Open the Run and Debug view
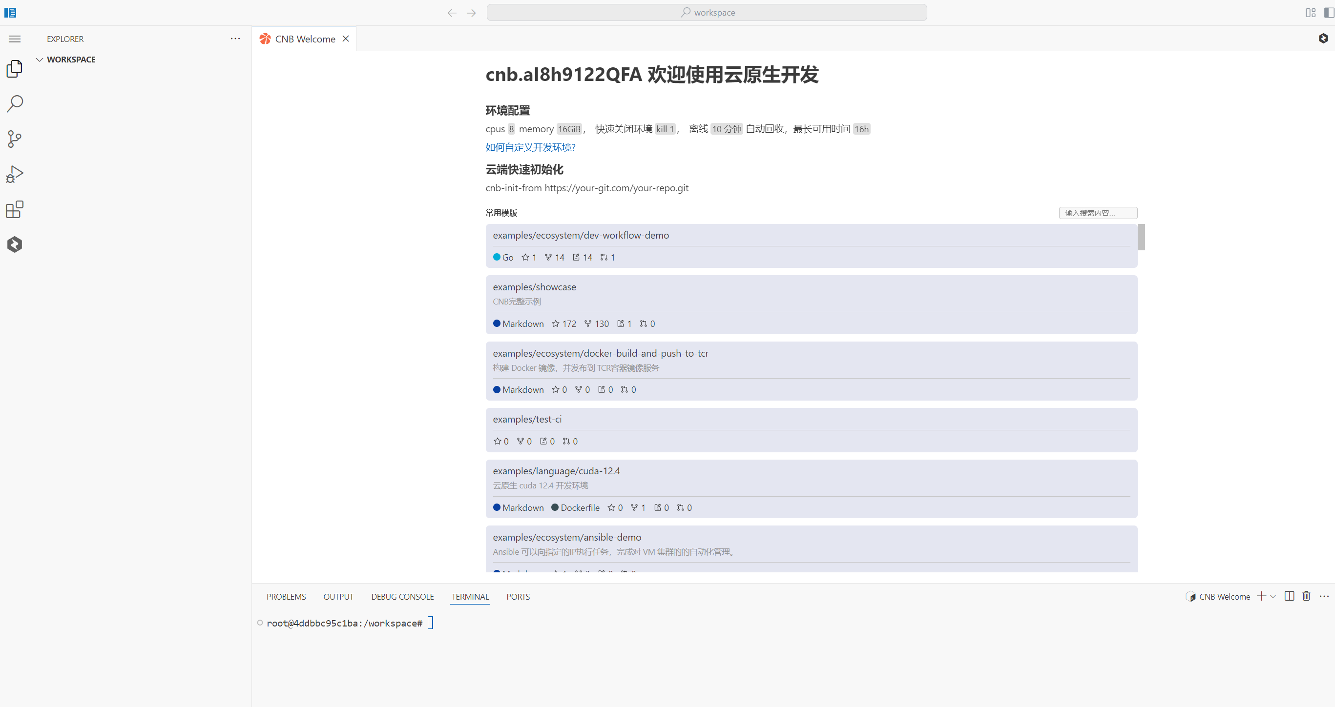The height and width of the screenshot is (707, 1335). click(x=15, y=174)
